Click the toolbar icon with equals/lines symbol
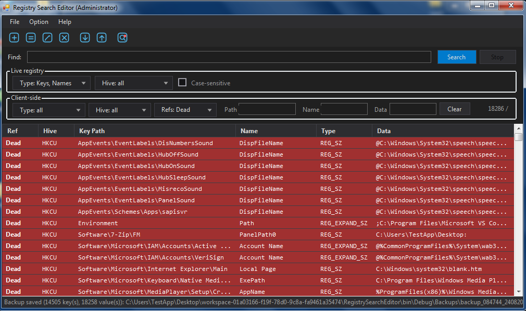Image resolution: width=526 pixels, height=311 pixels. click(x=31, y=37)
